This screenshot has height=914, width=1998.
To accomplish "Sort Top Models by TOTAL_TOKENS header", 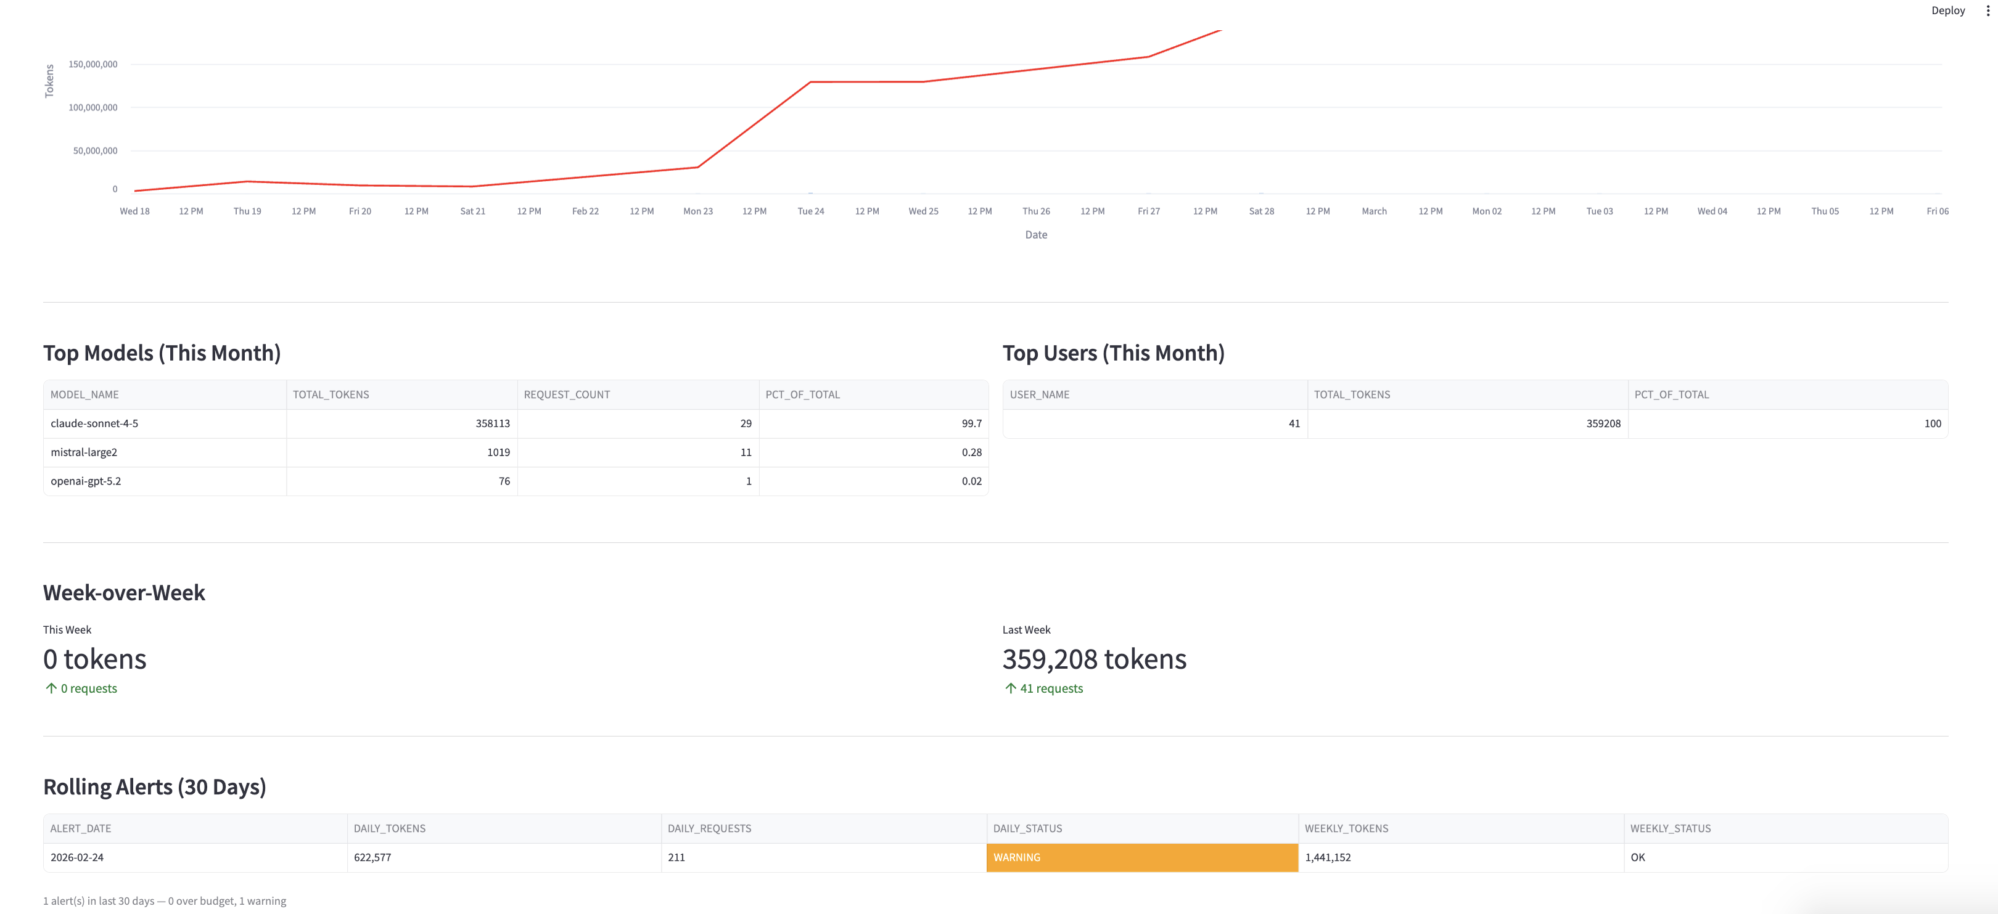I will [331, 394].
